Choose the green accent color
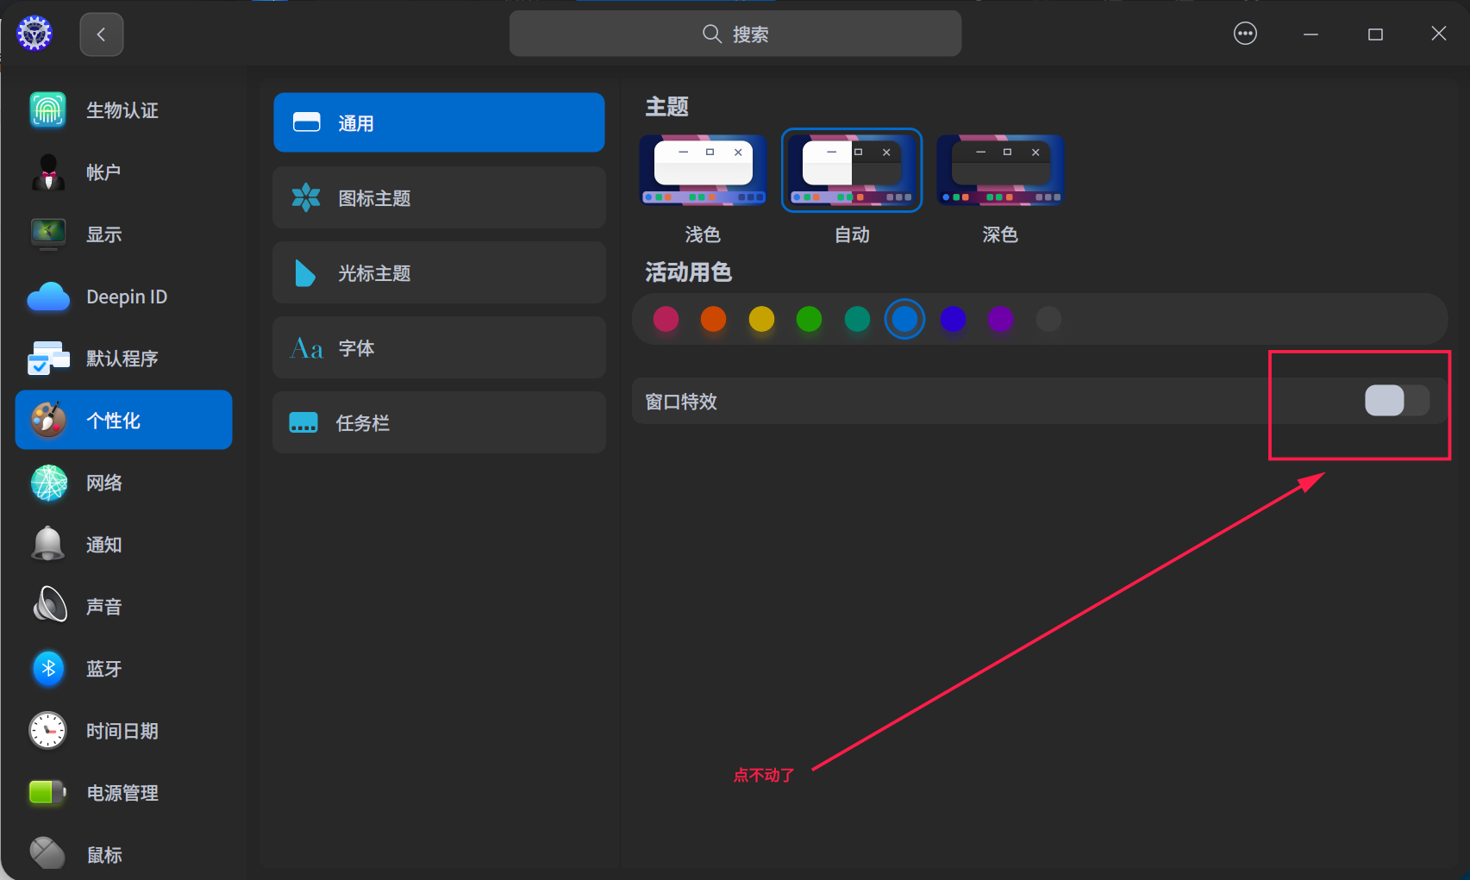This screenshot has width=1470, height=880. (x=809, y=319)
